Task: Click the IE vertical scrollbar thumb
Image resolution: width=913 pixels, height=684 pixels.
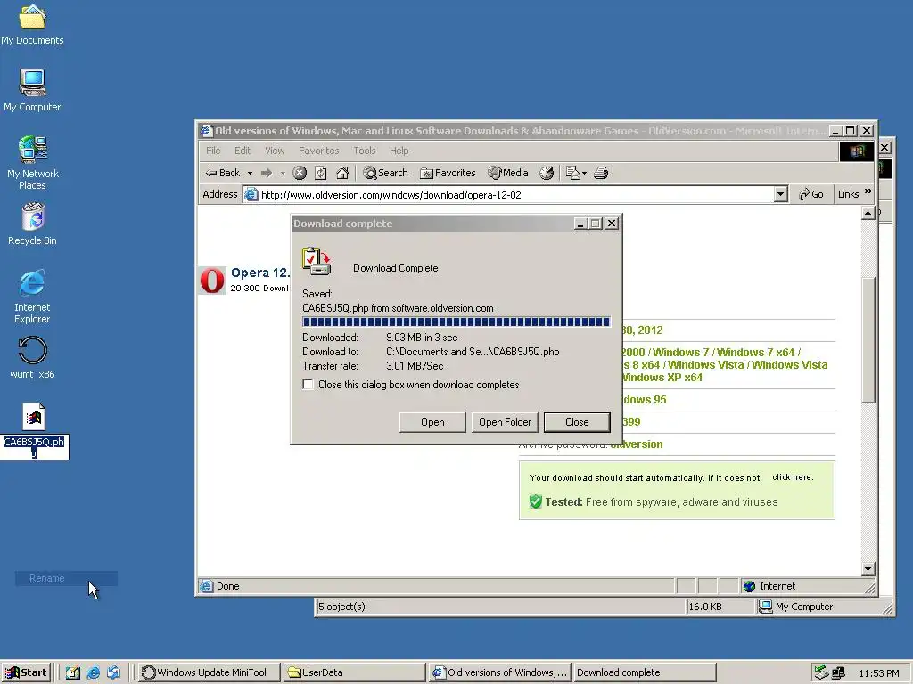Action: [x=868, y=339]
